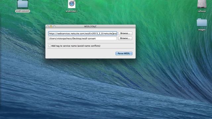Click the 'images' folder label
Image resolution: width=212 pixels, height=119 pixels.
tap(202, 30)
